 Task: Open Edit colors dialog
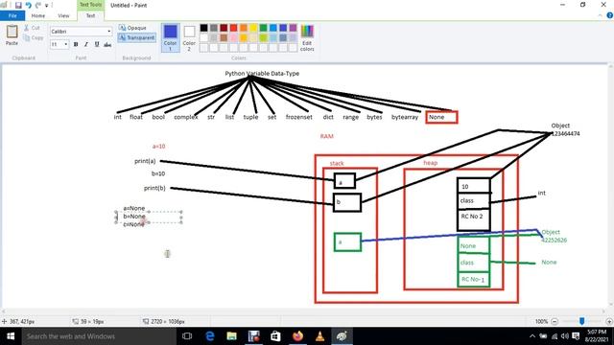[x=307, y=37]
